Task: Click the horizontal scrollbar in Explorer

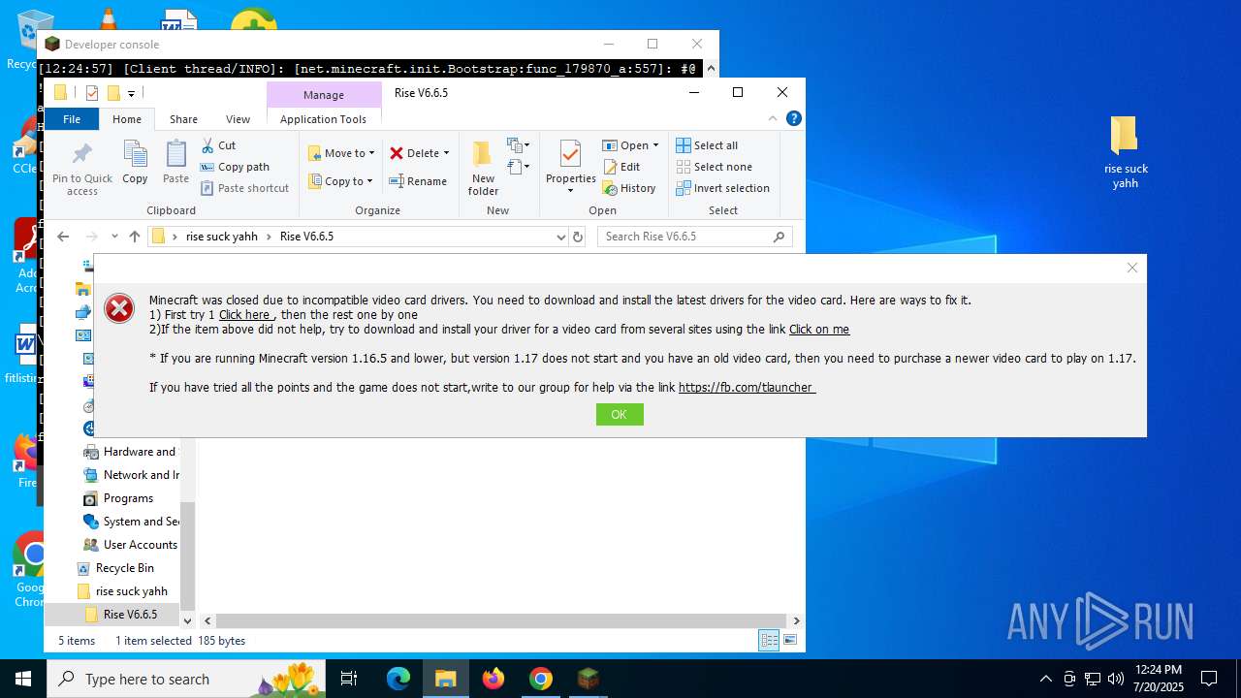Action: (499, 620)
